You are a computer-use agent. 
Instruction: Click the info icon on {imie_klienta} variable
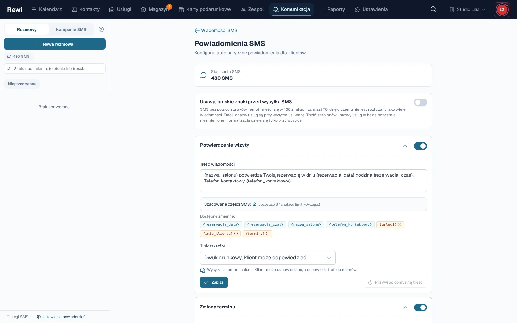pos(236,234)
